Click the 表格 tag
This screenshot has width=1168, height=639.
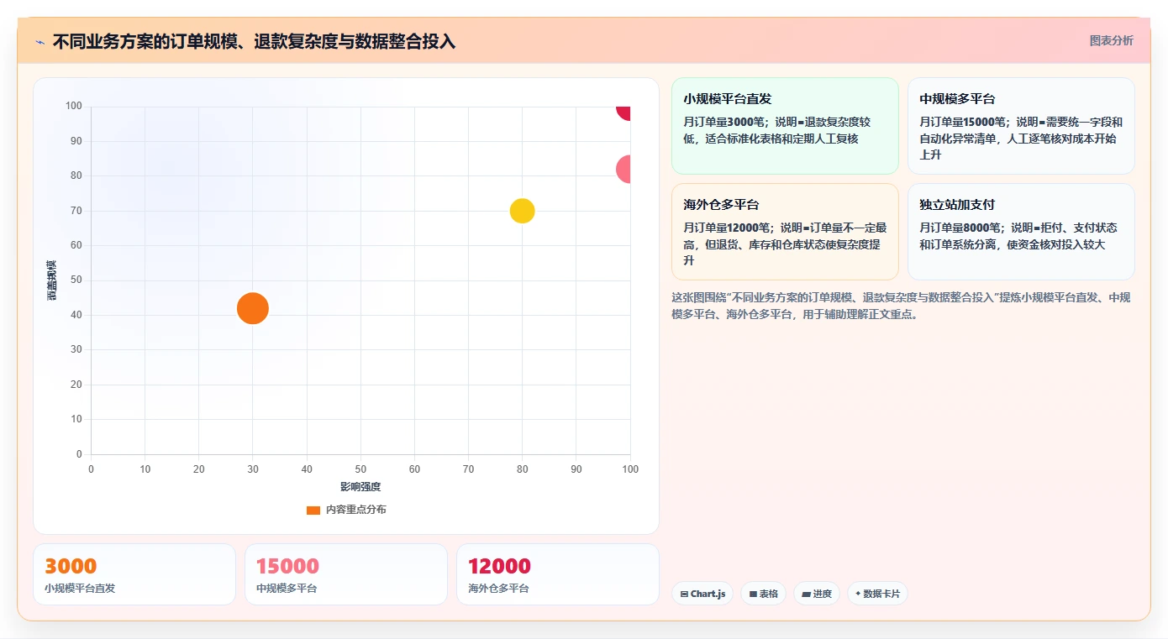pyautogui.click(x=764, y=594)
